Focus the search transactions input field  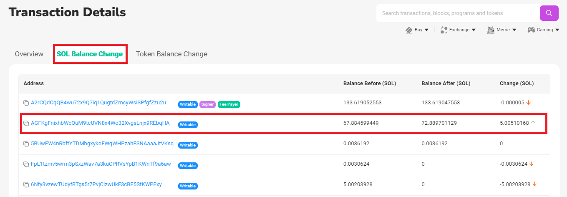[457, 13]
